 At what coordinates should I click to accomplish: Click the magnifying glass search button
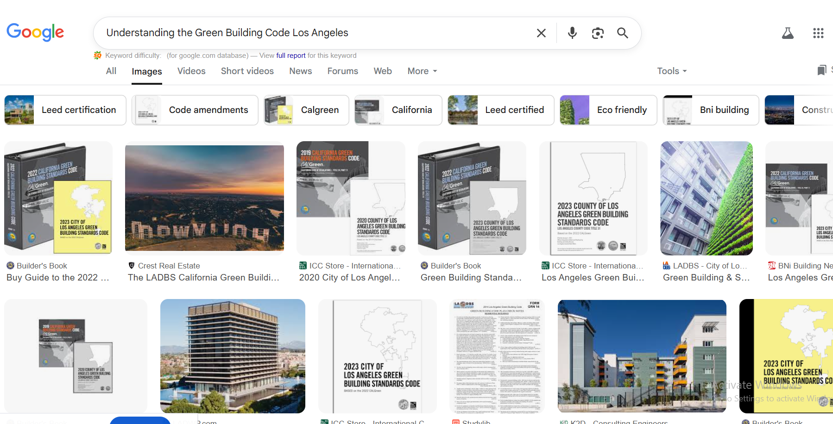coord(622,33)
